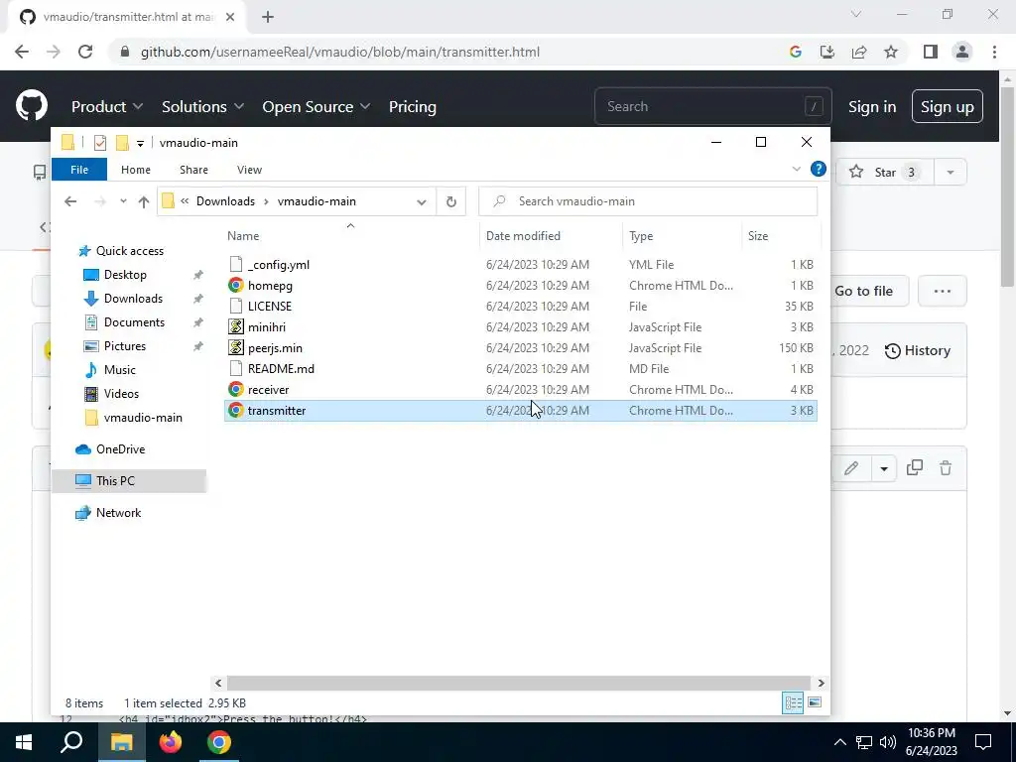Reload the page in Chrome
The width and height of the screenshot is (1016, 762).
coord(85,52)
